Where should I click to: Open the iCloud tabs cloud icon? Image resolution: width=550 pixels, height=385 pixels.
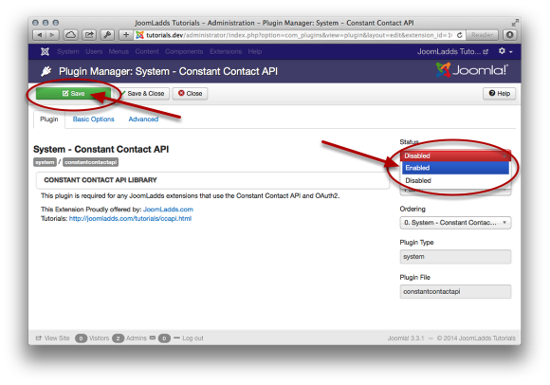70,35
